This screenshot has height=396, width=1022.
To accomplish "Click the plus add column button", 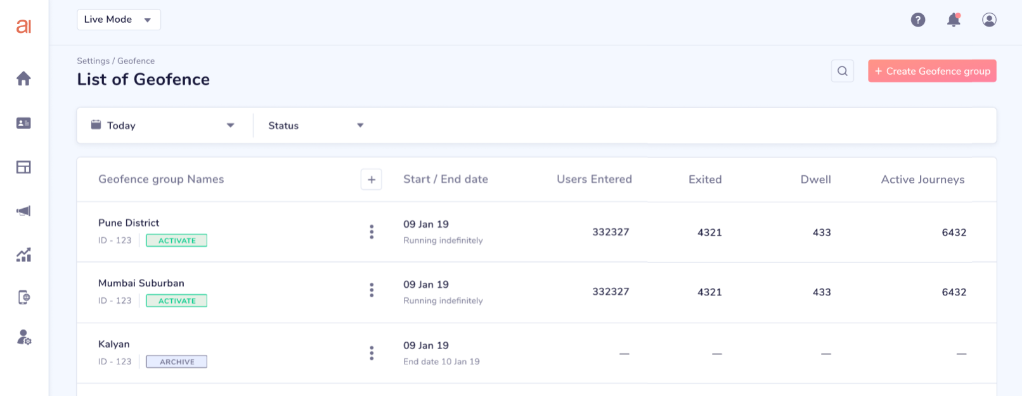I will (x=372, y=180).
